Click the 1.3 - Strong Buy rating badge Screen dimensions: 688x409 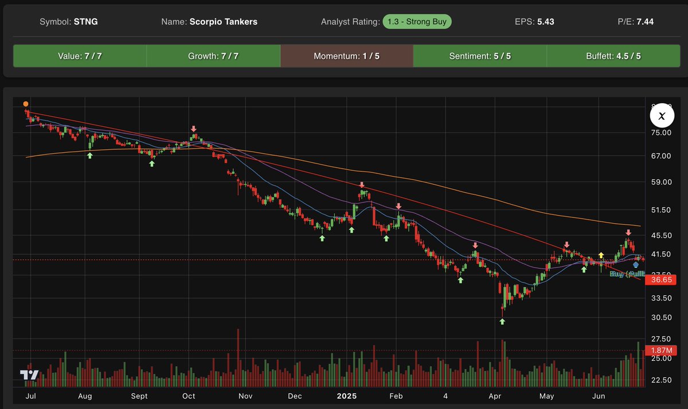coord(417,22)
